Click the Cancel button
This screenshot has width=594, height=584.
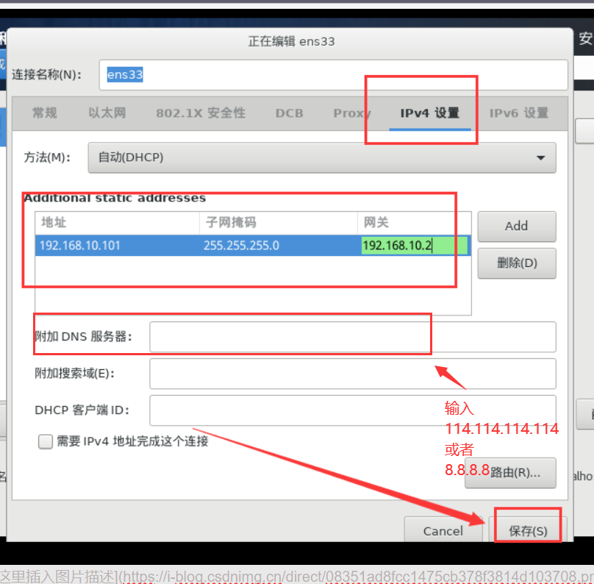coord(443,530)
